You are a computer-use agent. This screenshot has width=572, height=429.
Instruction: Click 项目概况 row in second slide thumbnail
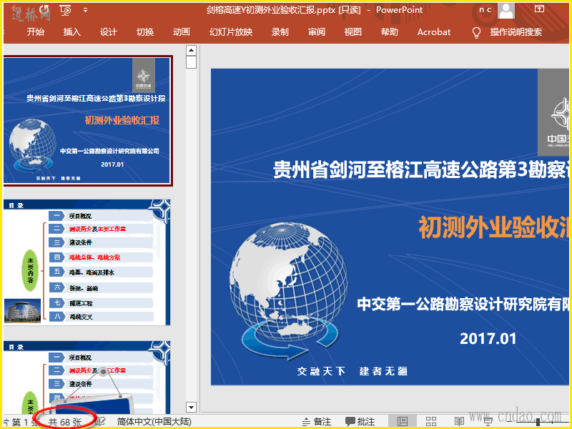(101, 216)
